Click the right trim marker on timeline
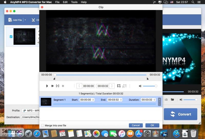This screenshot has height=139, width=205. coord(148,79)
